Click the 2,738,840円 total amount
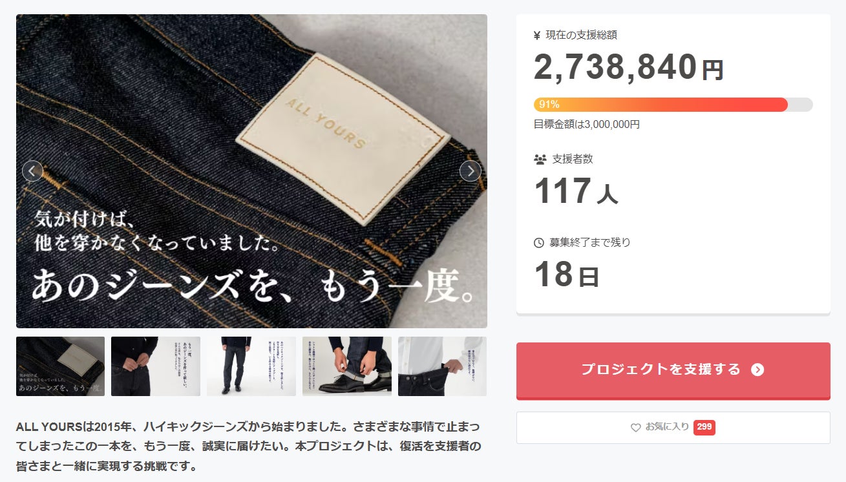The height and width of the screenshot is (482, 846). point(629,67)
